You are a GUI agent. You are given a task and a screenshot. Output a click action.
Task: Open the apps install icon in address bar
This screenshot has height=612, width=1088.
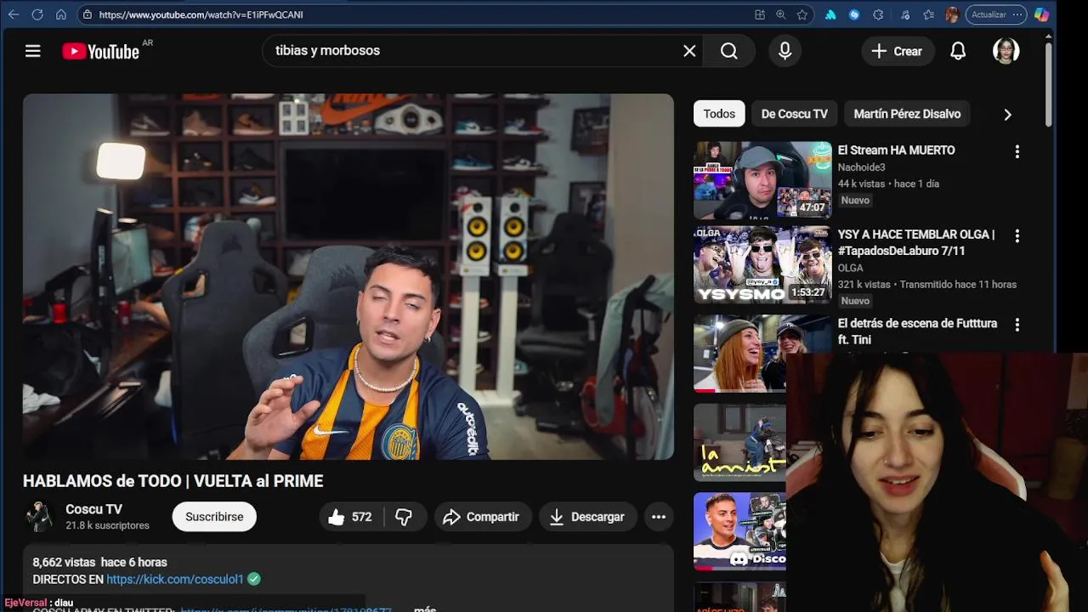760,14
